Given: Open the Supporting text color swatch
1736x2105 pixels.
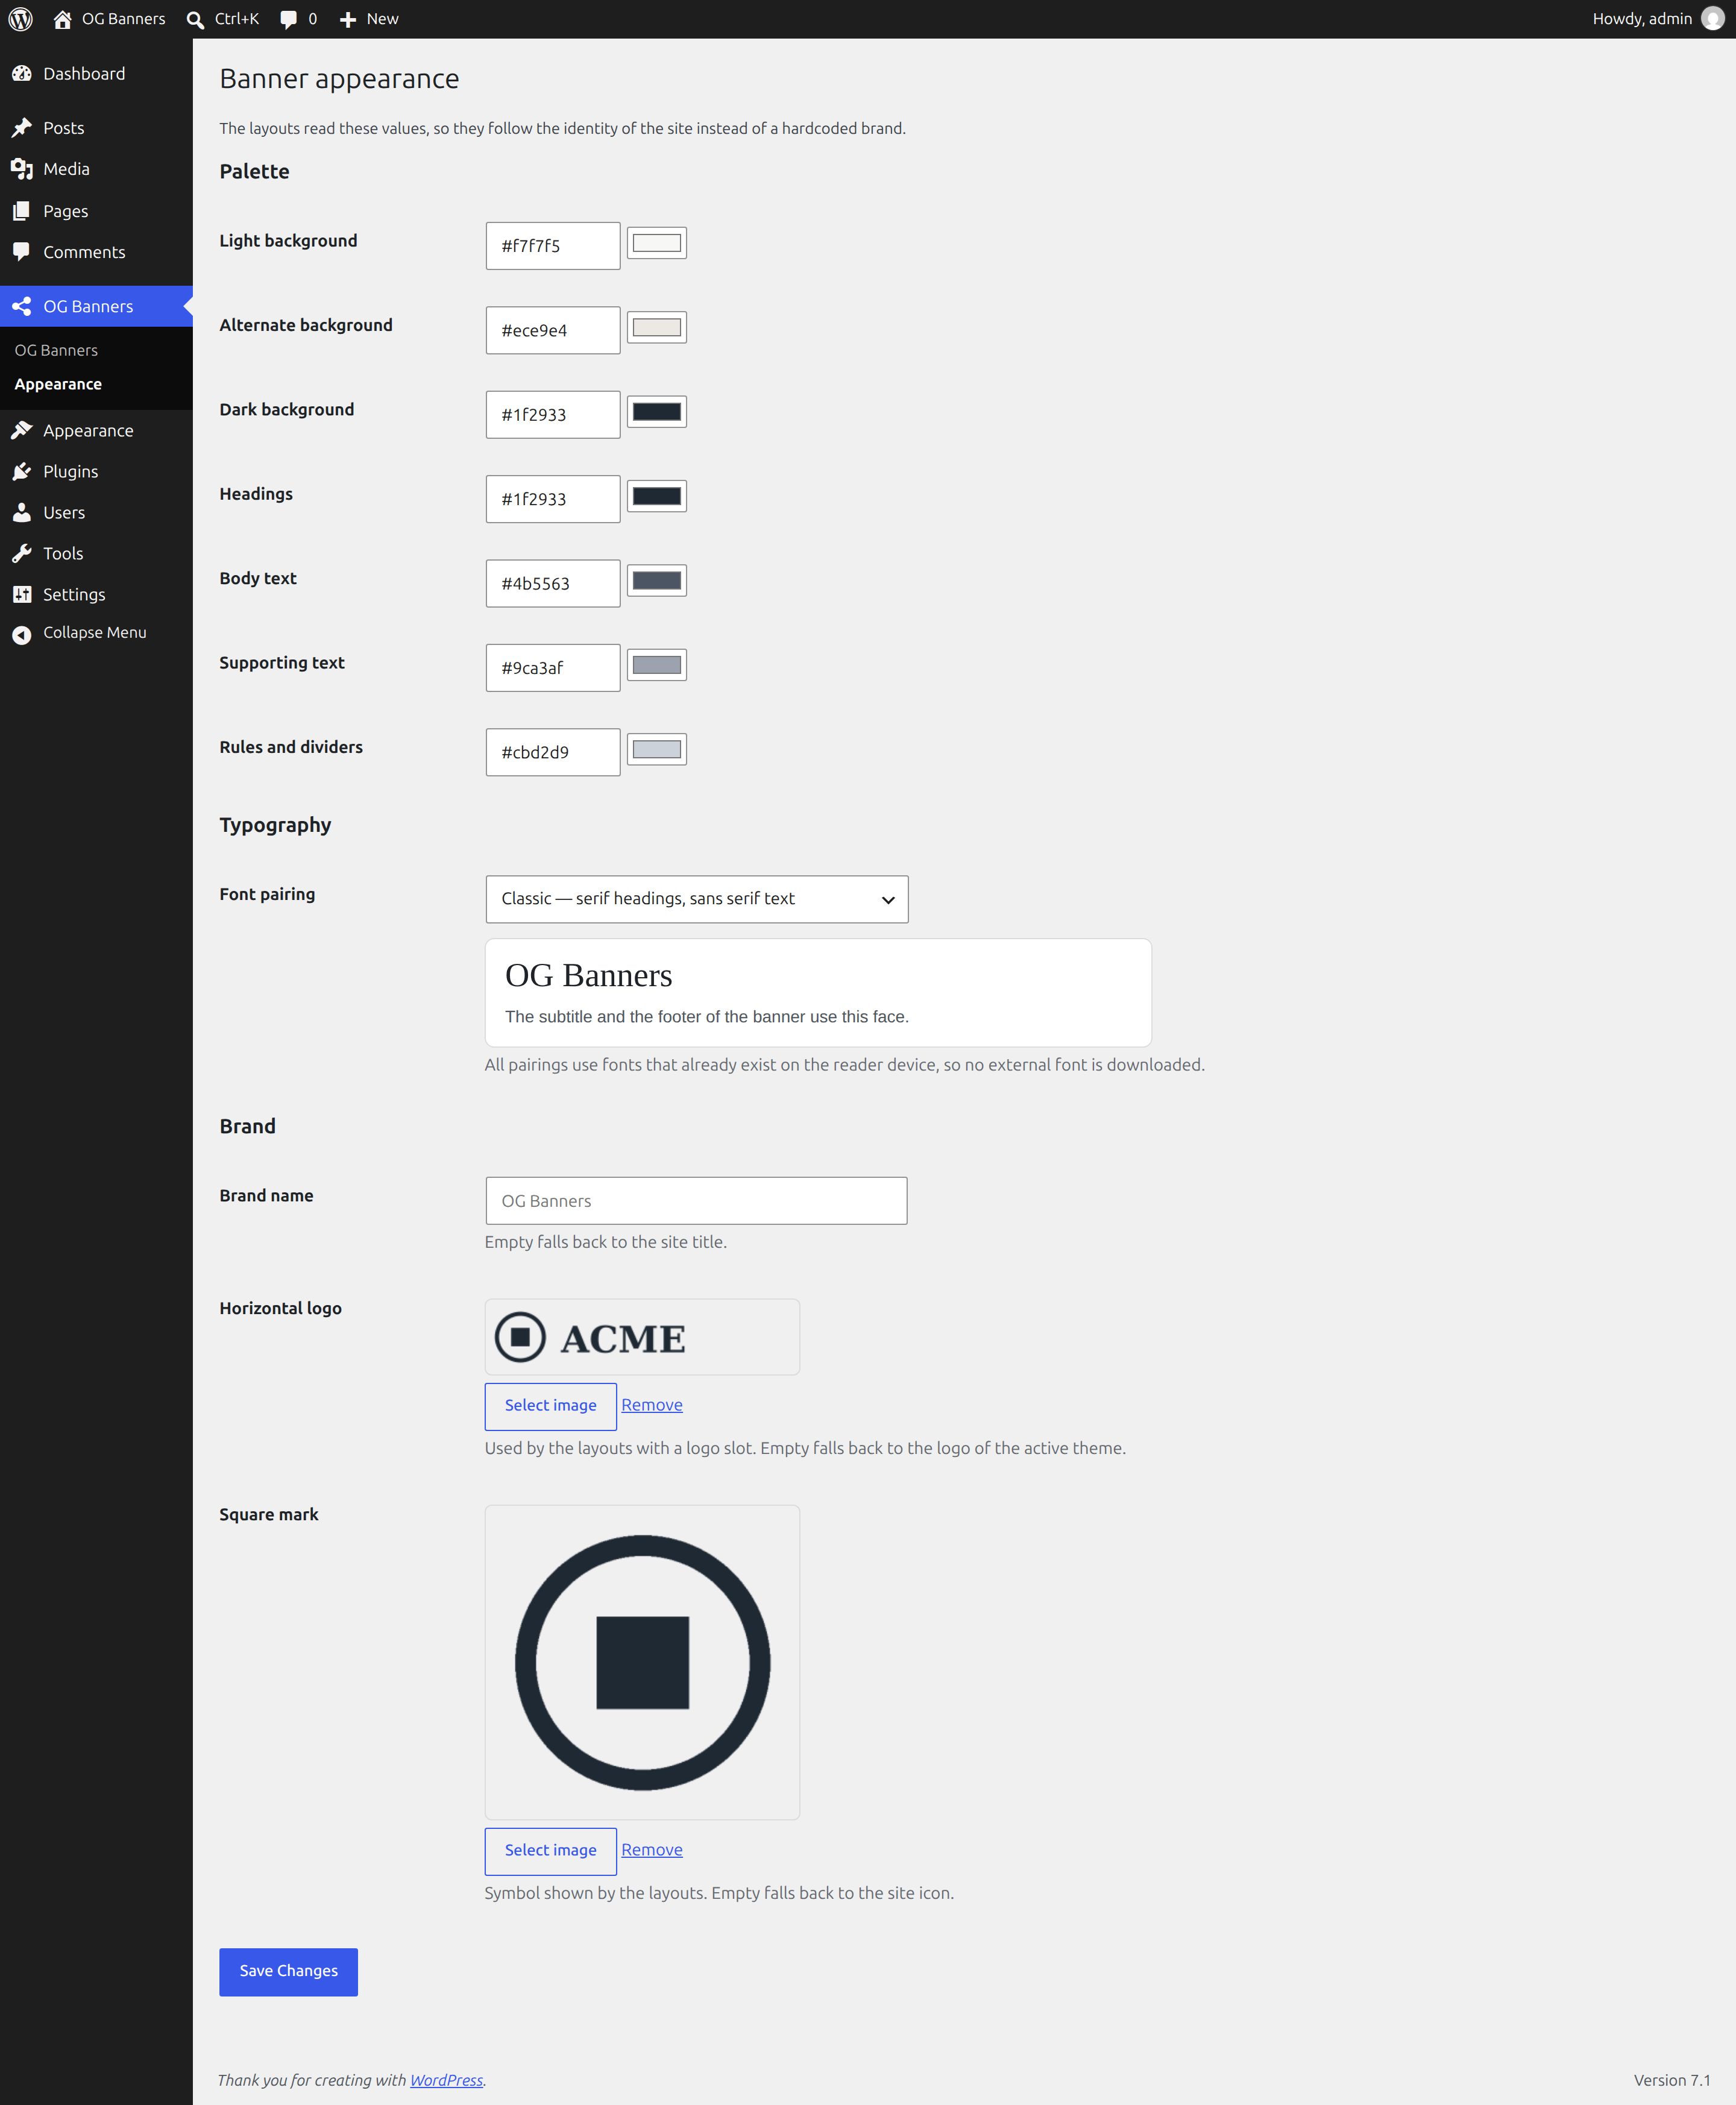Looking at the screenshot, I should (x=657, y=665).
